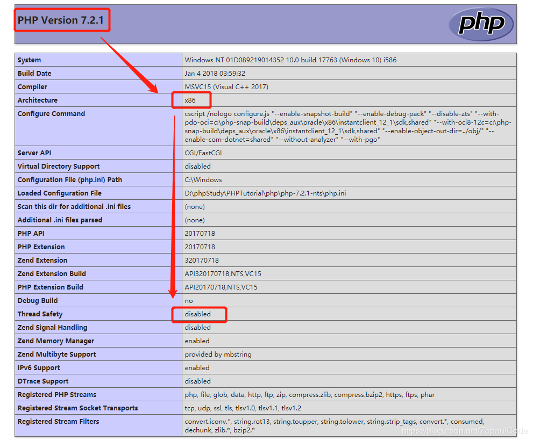This screenshot has height=441, width=533.
Task: Select the Windows NT system value
Action: [290, 60]
